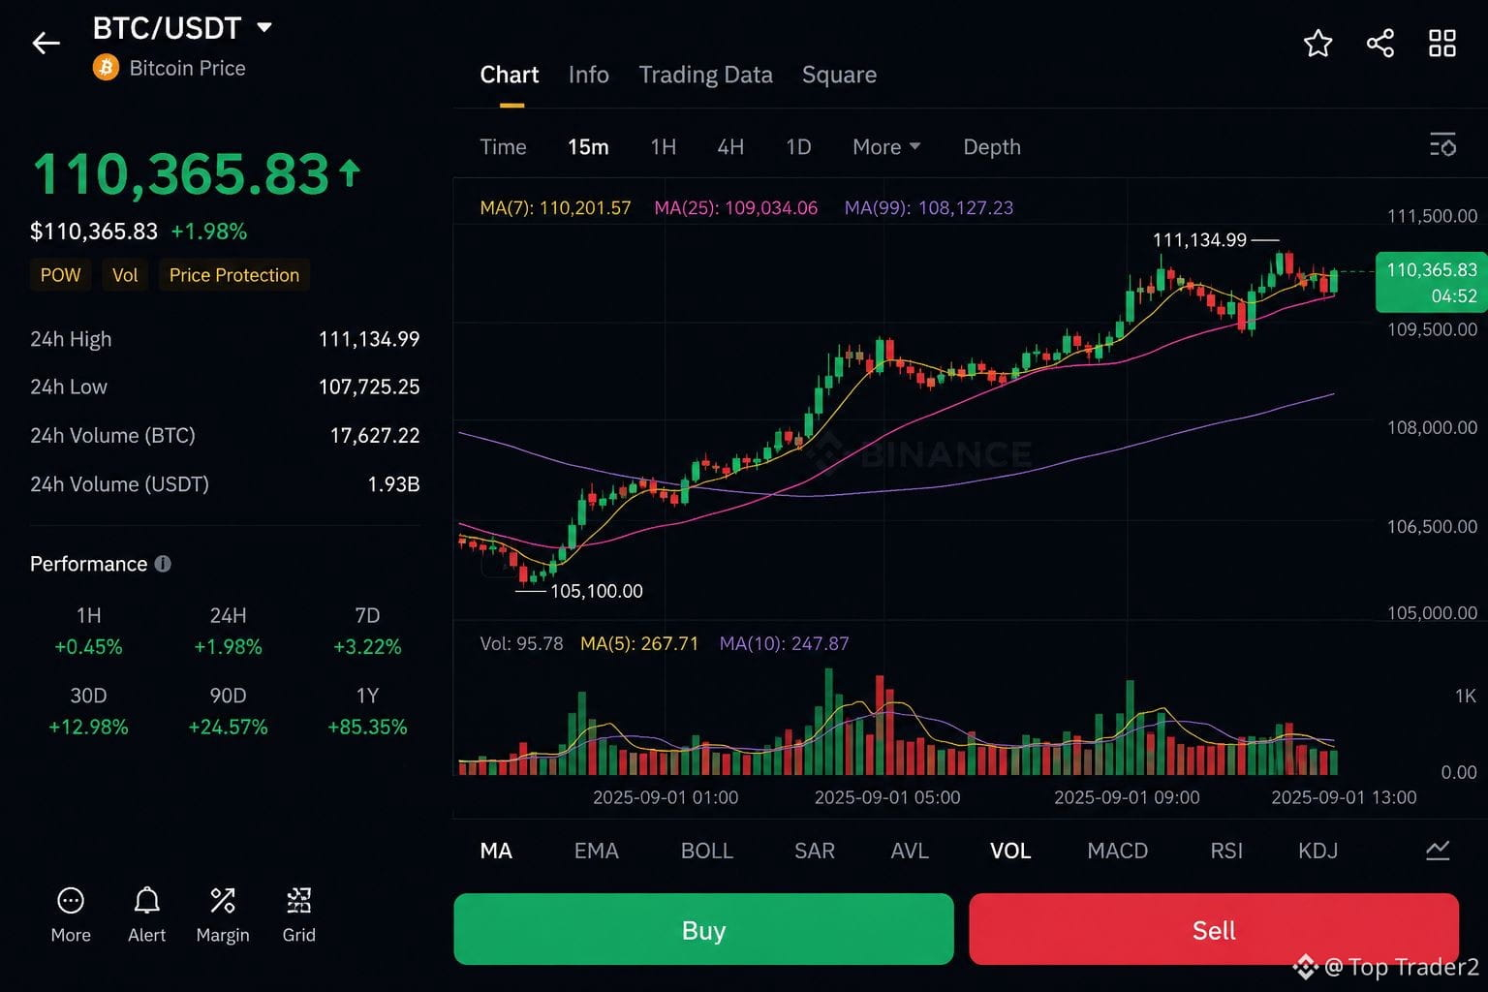1488x992 pixels.
Task: Switch to the Trading Data tab
Action: pos(706,75)
